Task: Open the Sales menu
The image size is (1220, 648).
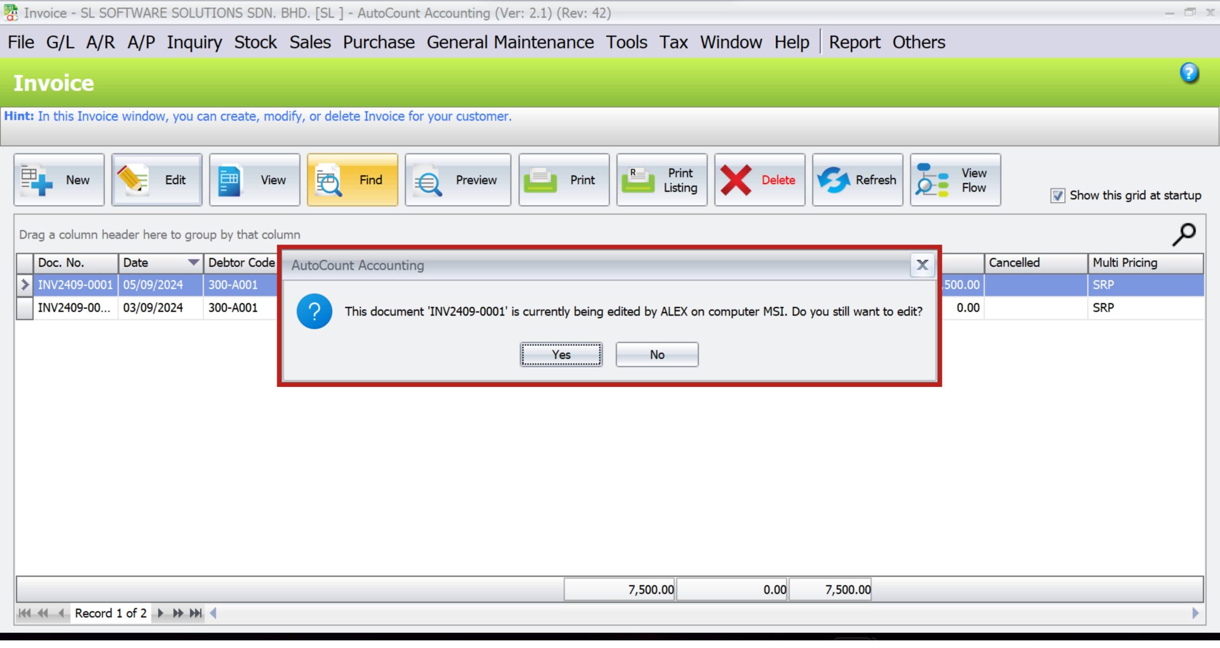Action: [310, 42]
